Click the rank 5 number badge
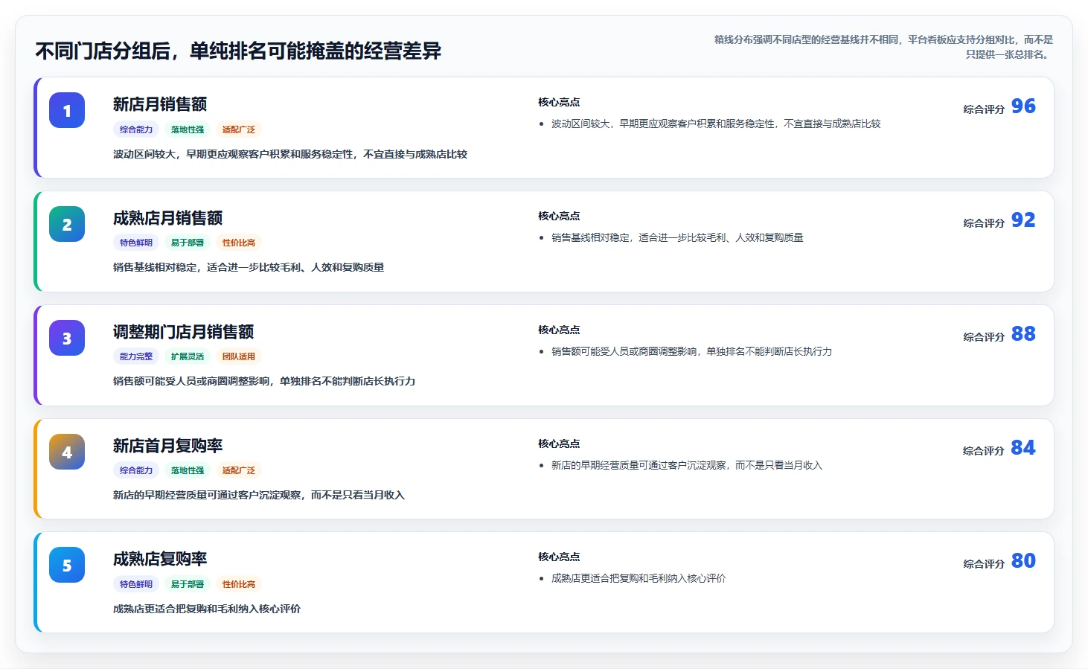Screen dimensions: 1088x669 click(x=67, y=565)
